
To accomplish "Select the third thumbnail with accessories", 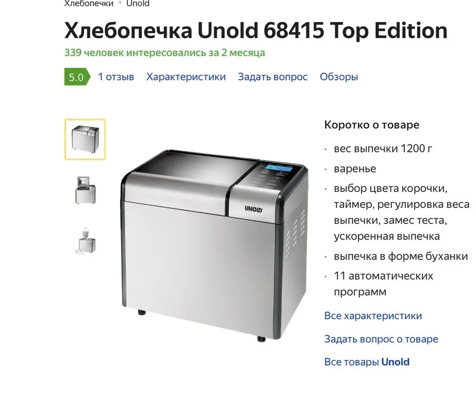I will [x=86, y=241].
